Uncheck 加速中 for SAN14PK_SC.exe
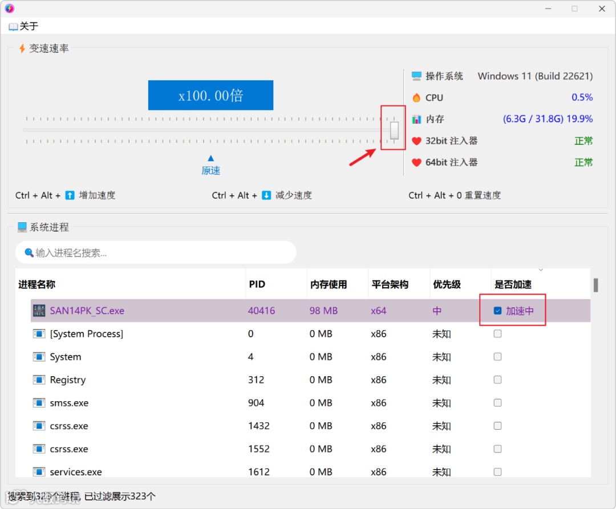The height and width of the screenshot is (509, 616). pos(497,311)
